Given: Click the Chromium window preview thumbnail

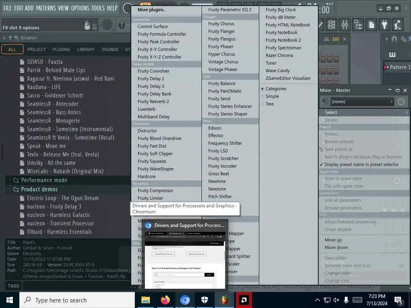Looking at the screenshot, I should (185, 260).
